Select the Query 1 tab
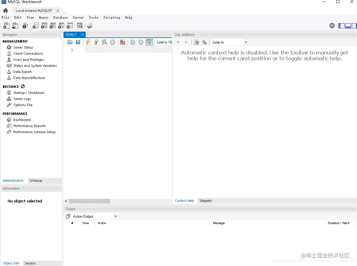357x266 pixels. (x=71, y=34)
